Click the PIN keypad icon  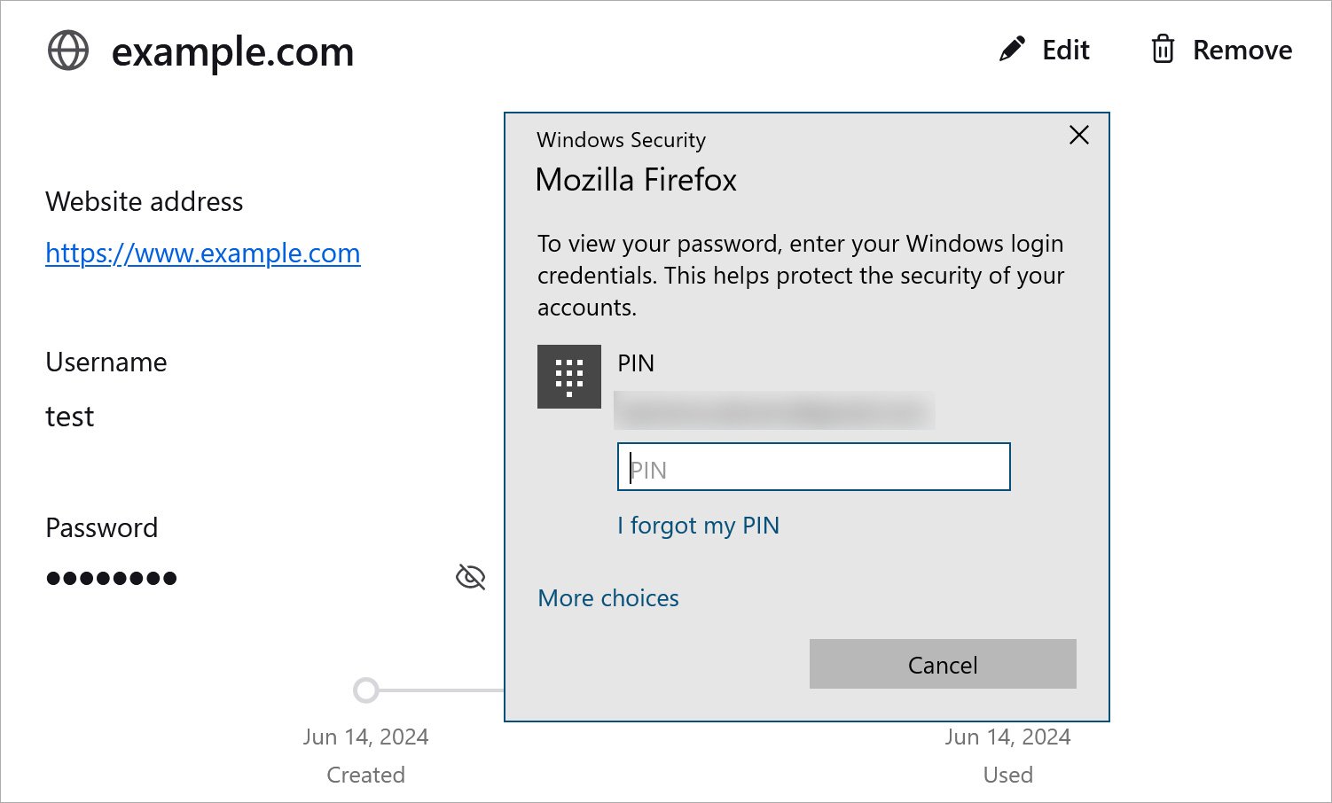tap(568, 377)
